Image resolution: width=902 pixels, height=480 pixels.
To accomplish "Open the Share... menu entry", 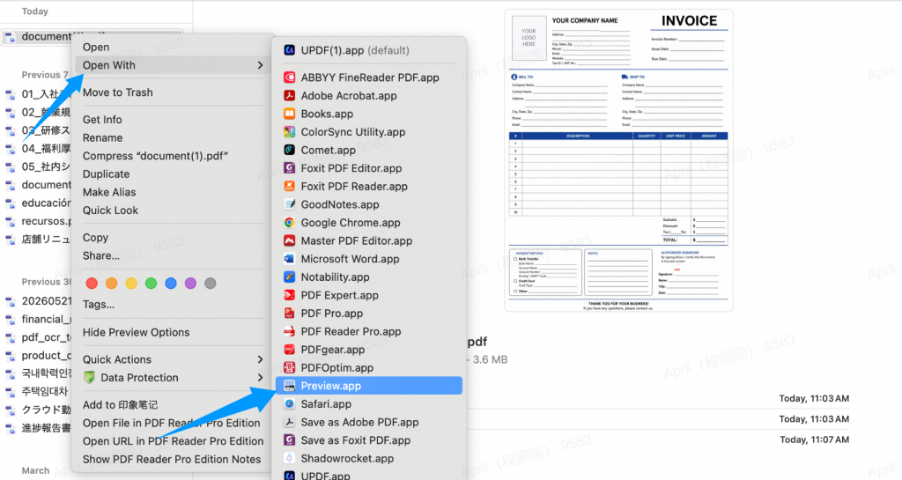I will (x=100, y=255).
